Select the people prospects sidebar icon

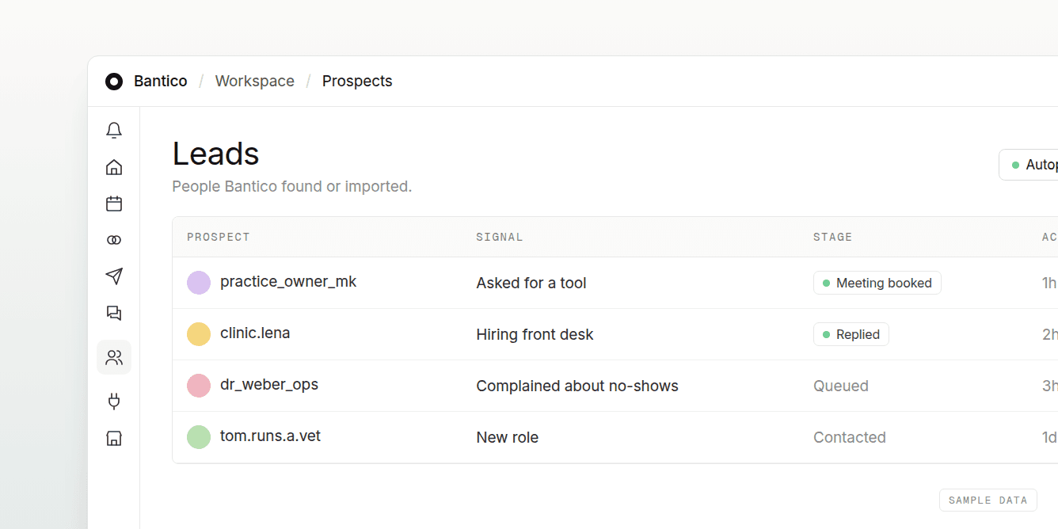114,357
